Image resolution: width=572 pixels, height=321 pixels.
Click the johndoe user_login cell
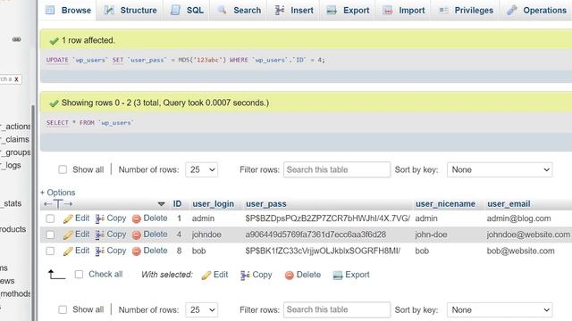point(206,235)
